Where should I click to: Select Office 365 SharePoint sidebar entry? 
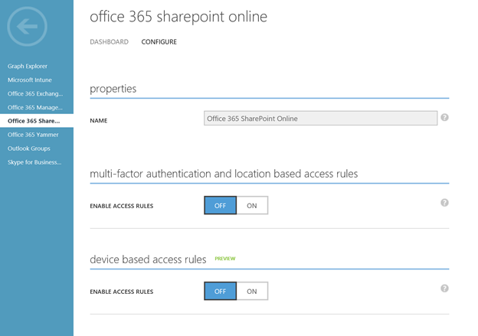click(37, 121)
